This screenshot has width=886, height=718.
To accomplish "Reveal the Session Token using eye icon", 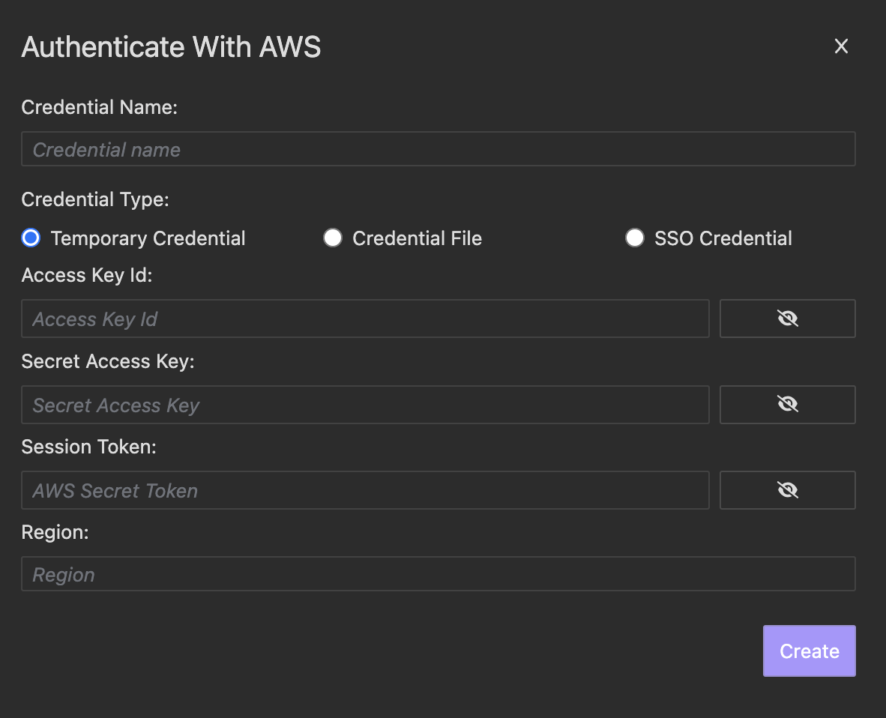I will [787, 490].
